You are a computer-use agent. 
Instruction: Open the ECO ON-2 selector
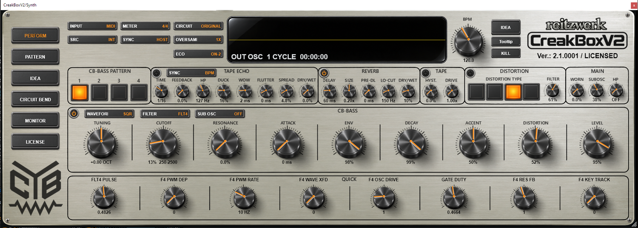tap(198, 54)
